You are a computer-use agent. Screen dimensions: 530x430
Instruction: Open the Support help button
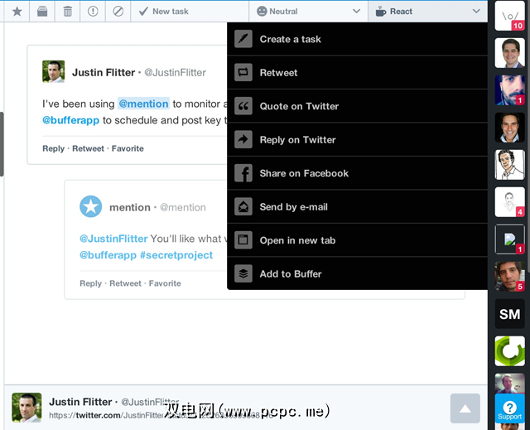pyautogui.click(x=510, y=408)
